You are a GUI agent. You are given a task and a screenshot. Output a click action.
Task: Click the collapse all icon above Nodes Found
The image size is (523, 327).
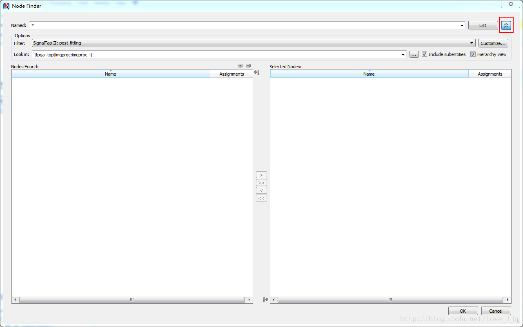[x=249, y=66]
